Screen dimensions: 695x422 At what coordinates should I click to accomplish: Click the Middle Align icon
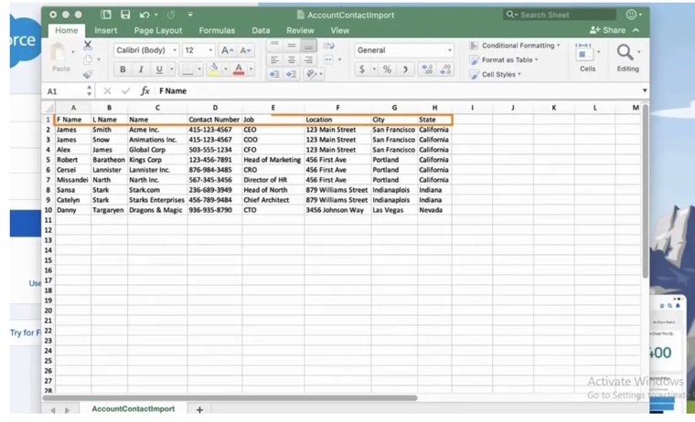click(291, 45)
